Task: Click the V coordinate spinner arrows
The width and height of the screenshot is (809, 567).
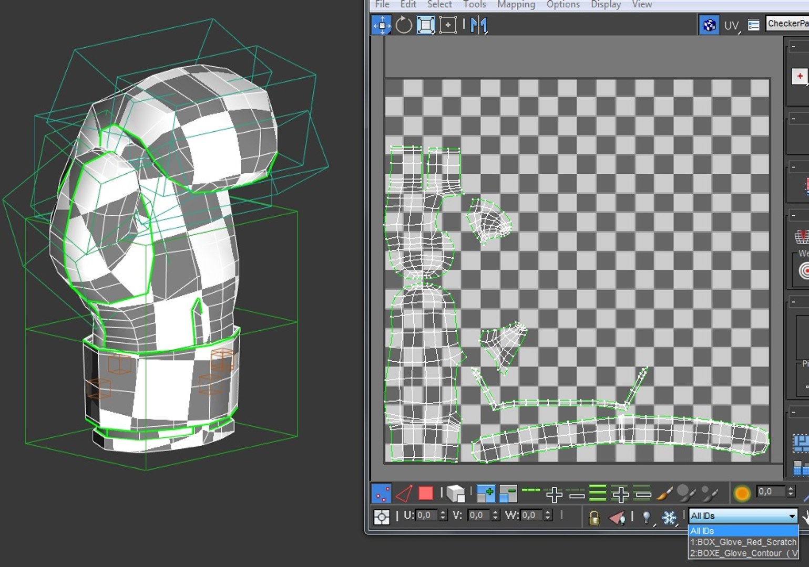Action: click(x=495, y=516)
